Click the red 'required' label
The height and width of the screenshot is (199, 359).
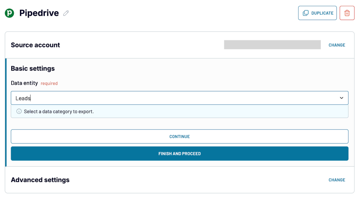click(x=49, y=83)
